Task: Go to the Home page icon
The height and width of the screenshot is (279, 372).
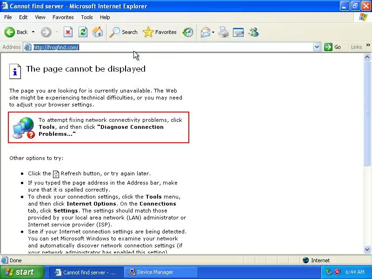Action: point(98,32)
